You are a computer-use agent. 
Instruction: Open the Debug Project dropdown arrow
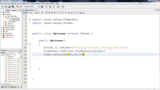click(60, 7)
